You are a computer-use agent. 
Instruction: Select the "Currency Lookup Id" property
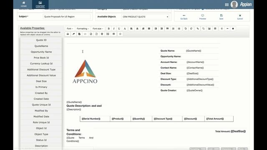pos(41,63)
